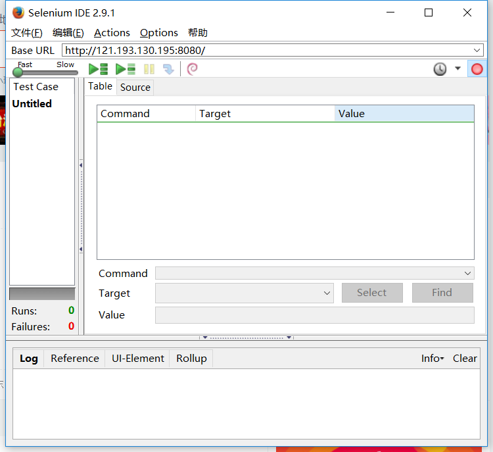The image size is (493, 452).
Task: Collapse test case pane via lower splitter arrow
Action: click(x=81, y=249)
